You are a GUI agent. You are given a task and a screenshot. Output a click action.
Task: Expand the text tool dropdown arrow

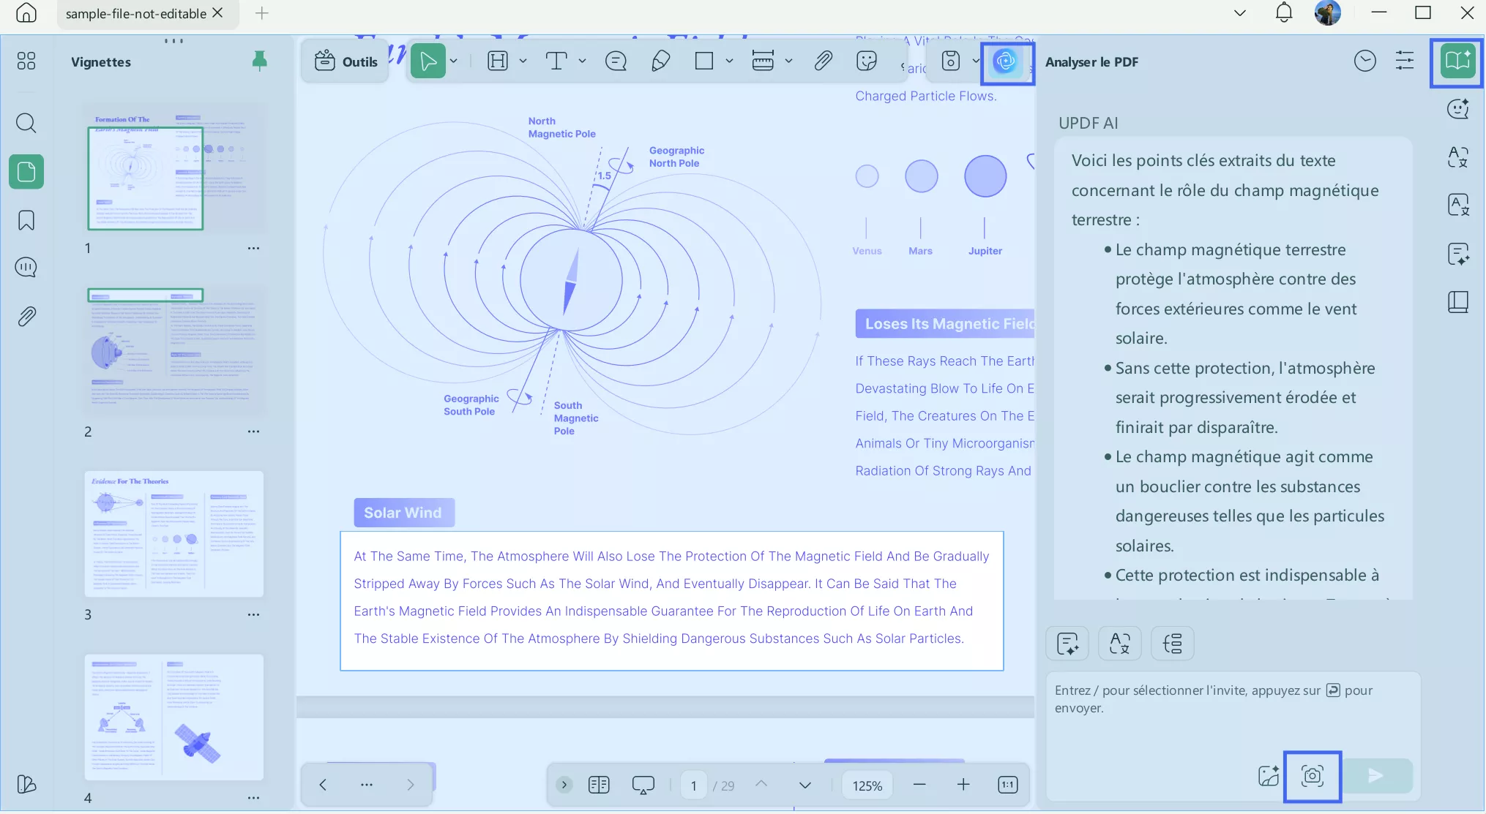[582, 61]
